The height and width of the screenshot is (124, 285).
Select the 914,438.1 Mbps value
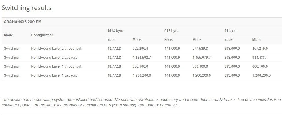pos(260,58)
